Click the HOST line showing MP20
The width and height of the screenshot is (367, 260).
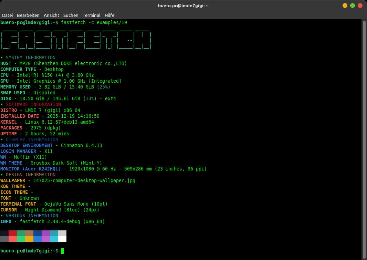pyautogui.click(x=63, y=63)
